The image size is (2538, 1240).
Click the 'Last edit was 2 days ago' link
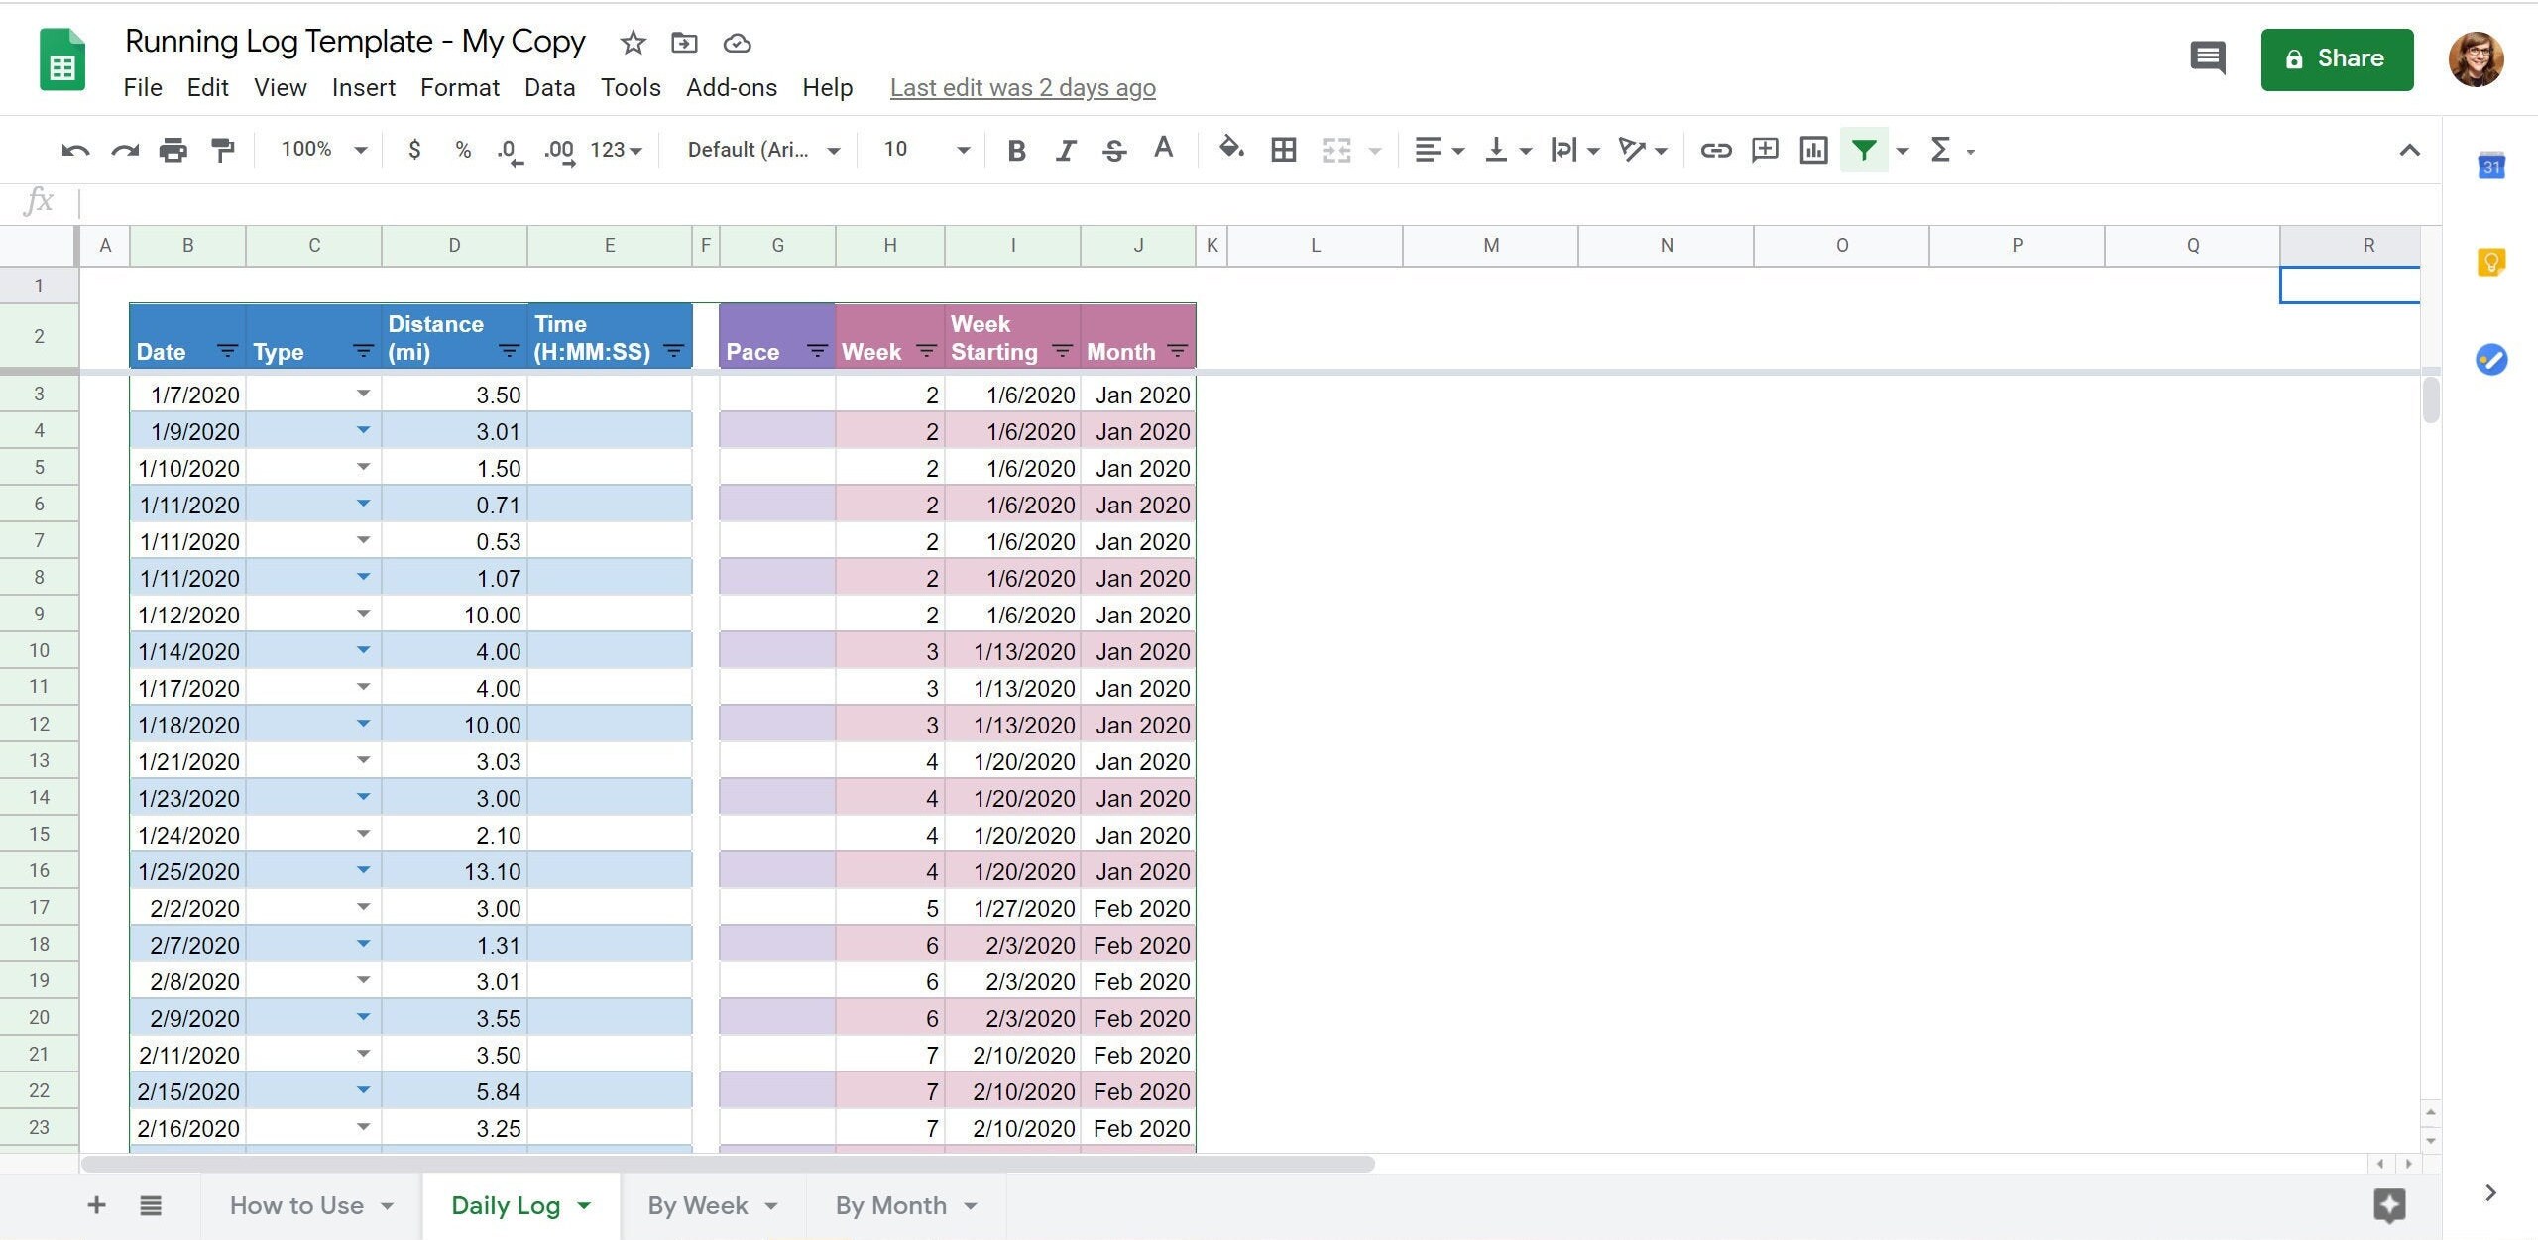[x=1022, y=87]
